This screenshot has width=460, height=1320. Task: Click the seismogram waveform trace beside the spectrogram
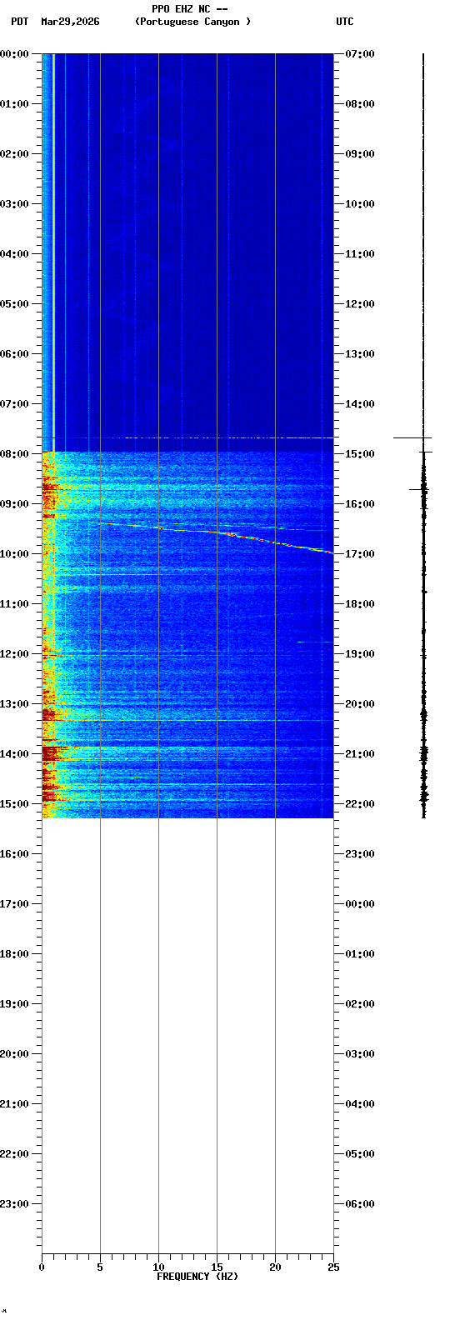pos(423,436)
